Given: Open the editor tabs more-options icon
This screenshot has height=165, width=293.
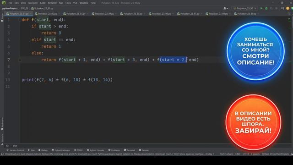Looking at the screenshot, I should point(289,14).
